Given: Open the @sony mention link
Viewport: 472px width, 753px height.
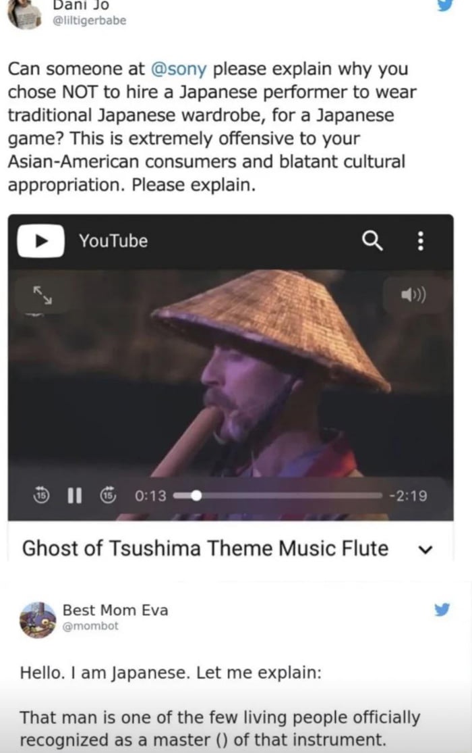Looking at the screenshot, I should pos(179,69).
